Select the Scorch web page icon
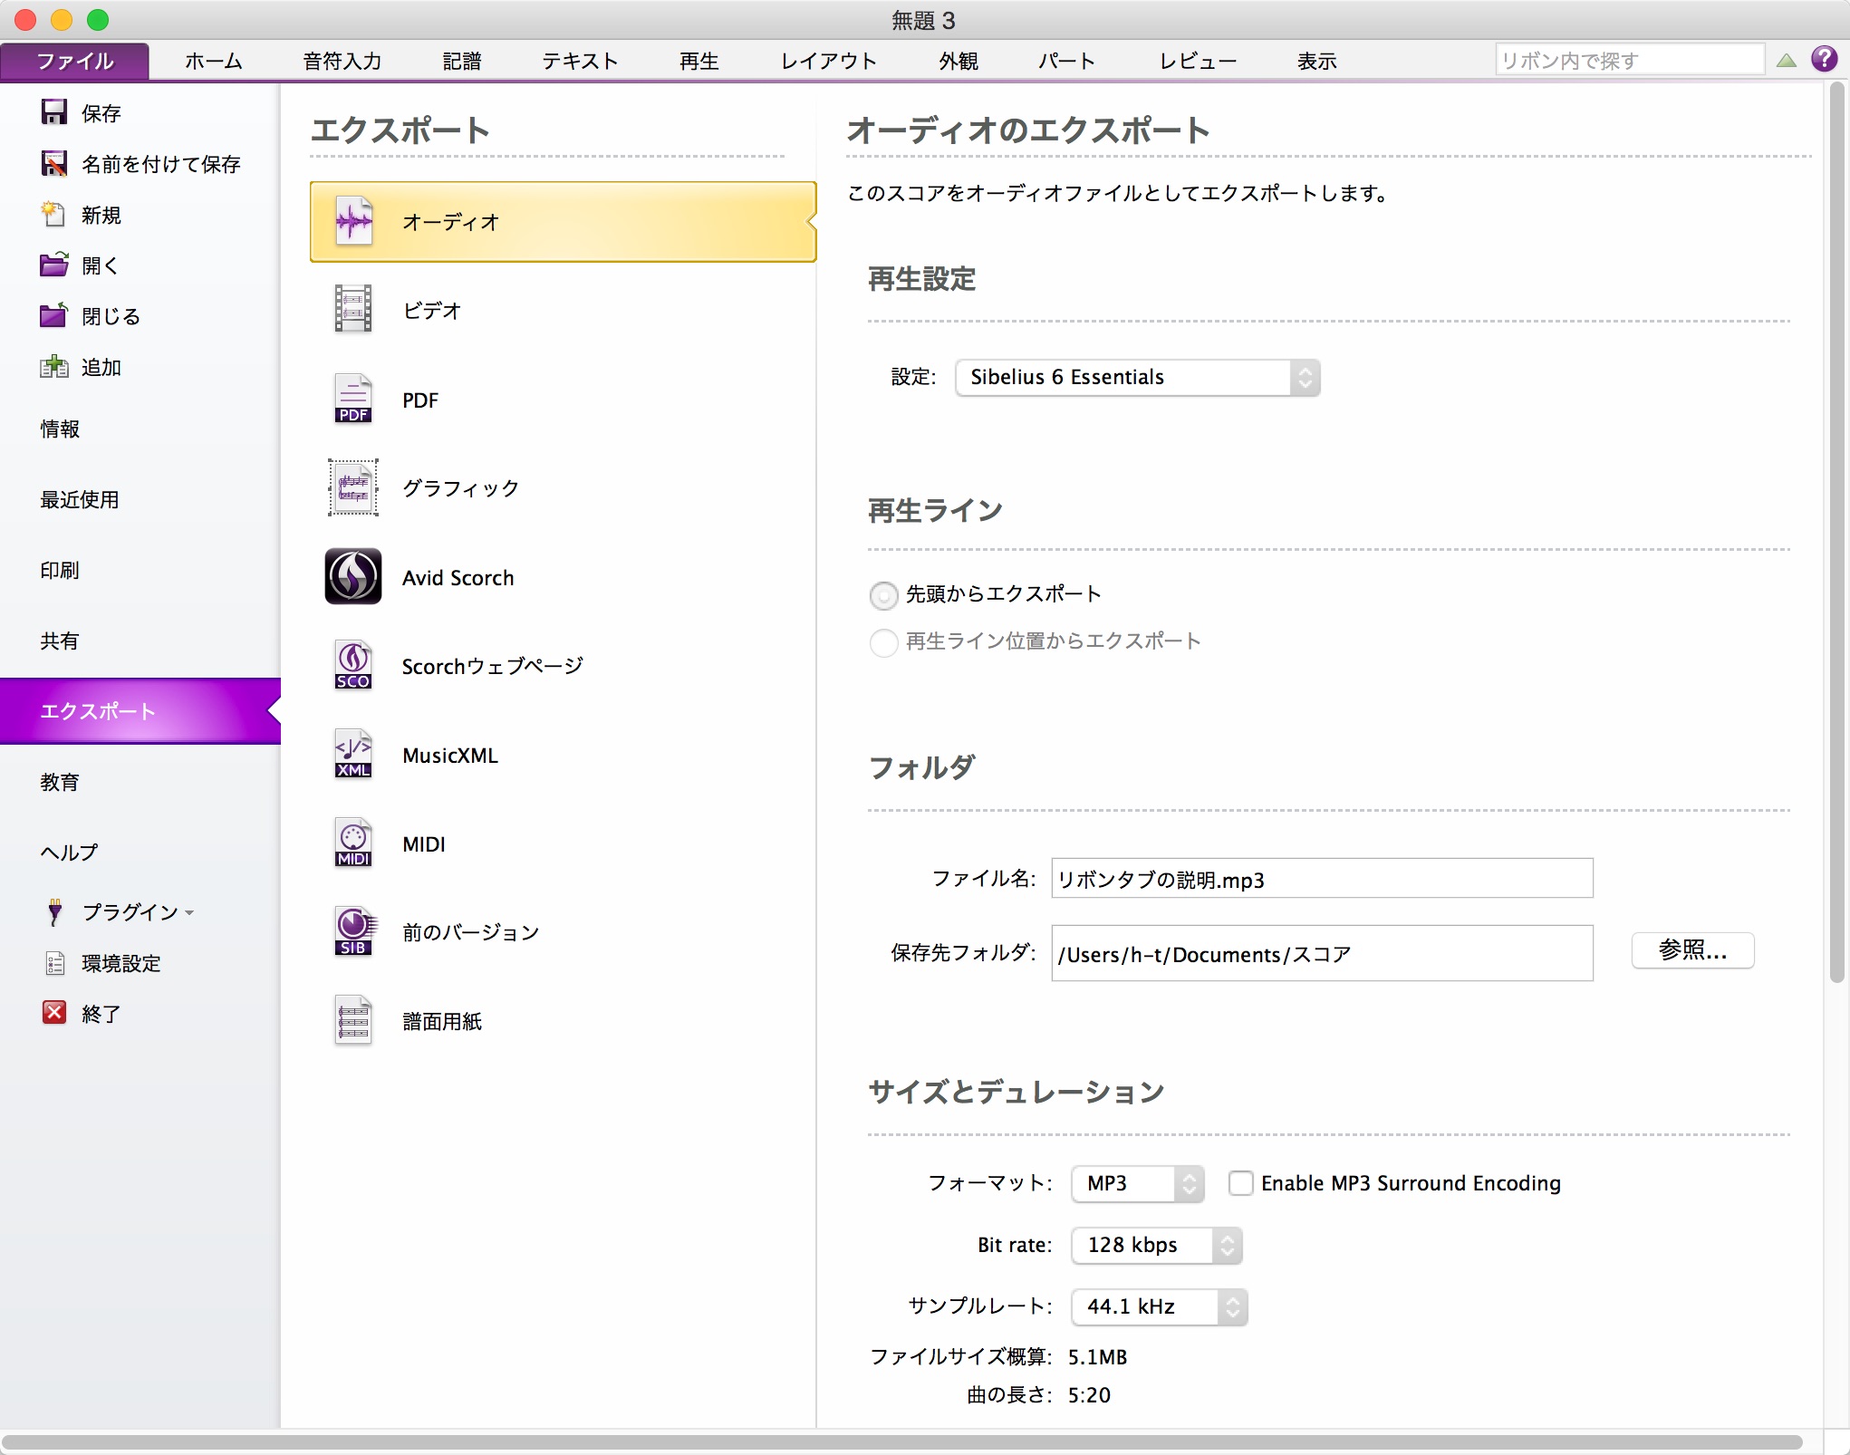 coord(353,665)
